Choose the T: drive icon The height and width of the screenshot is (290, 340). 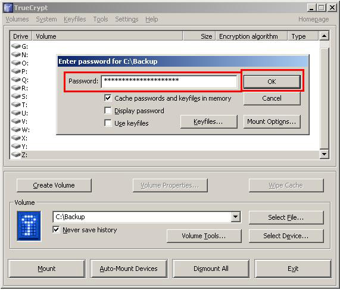[x=16, y=105]
